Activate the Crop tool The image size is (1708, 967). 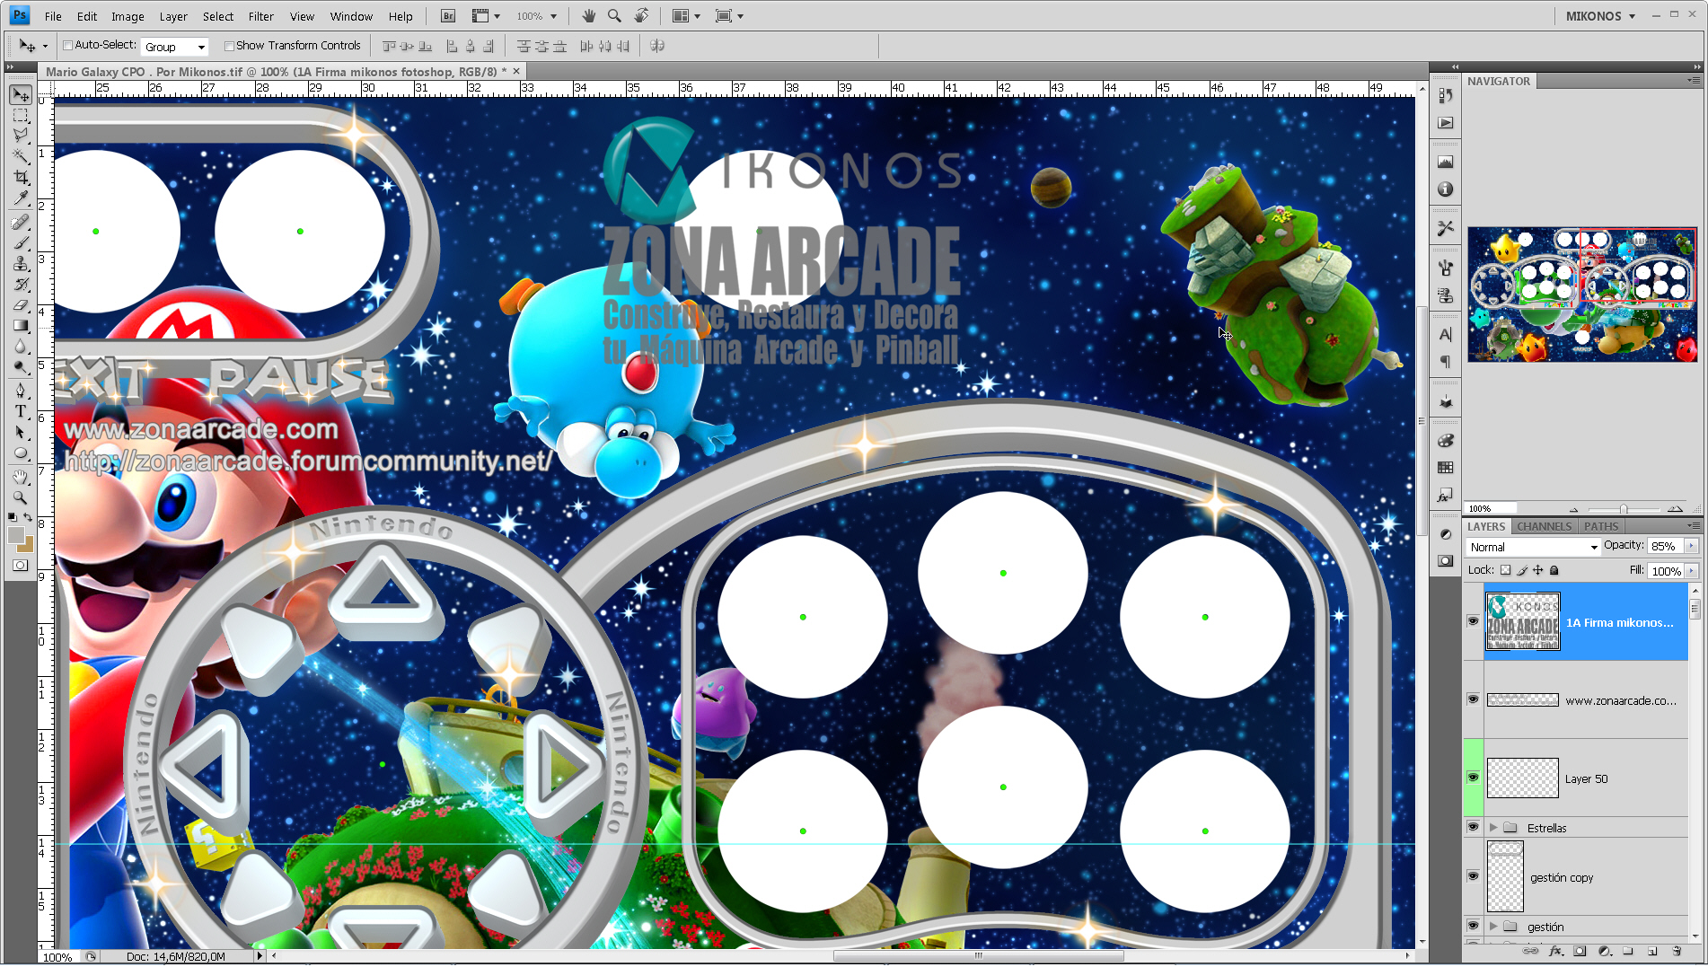[x=21, y=178]
